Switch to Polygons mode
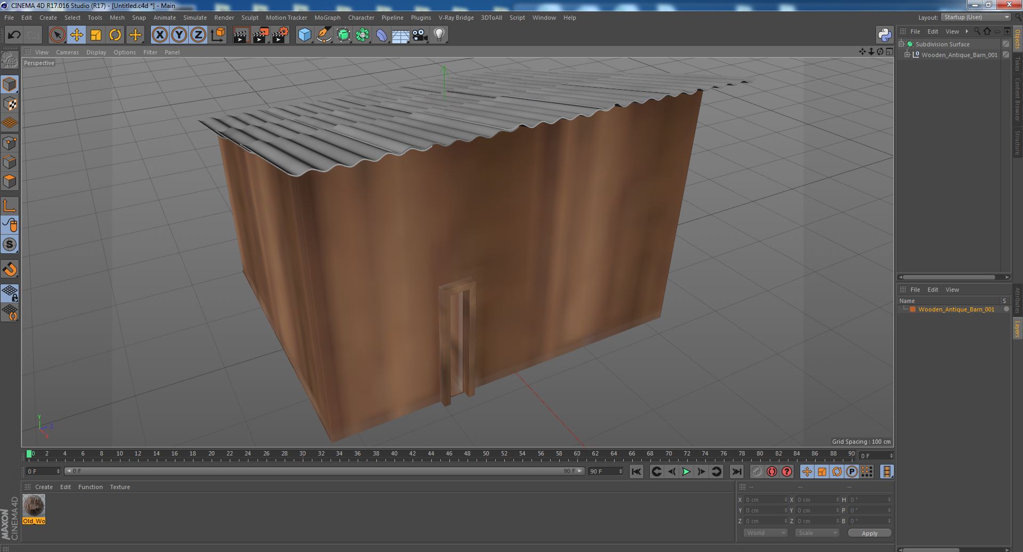1023x552 pixels. coord(10,181)
